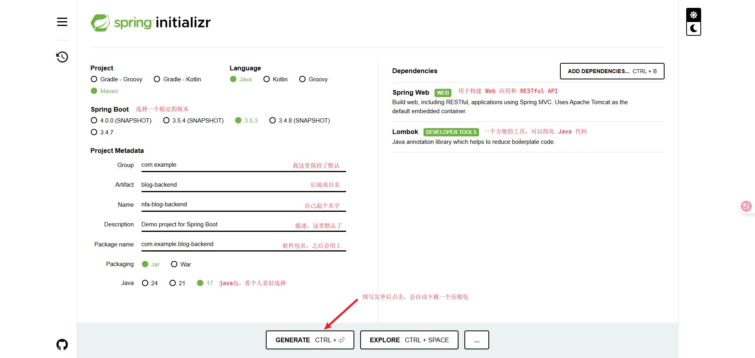Click the EXPLORE button
Image resolution: width=755 pixels, height=358 pixels.
pyautogui.click(x=409, y=340)
